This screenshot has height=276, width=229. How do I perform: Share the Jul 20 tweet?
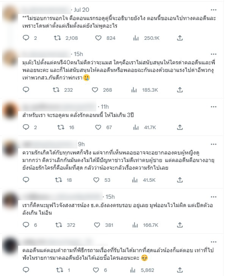point(180,38)
